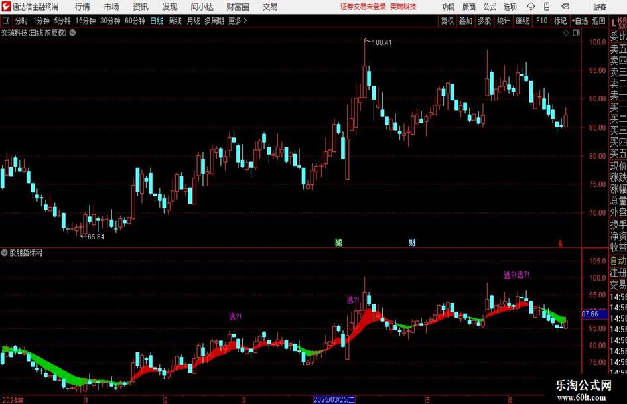Screen dimensions: 627x404
Task: Open the 功能 menu
Action: tap(449, 7)
